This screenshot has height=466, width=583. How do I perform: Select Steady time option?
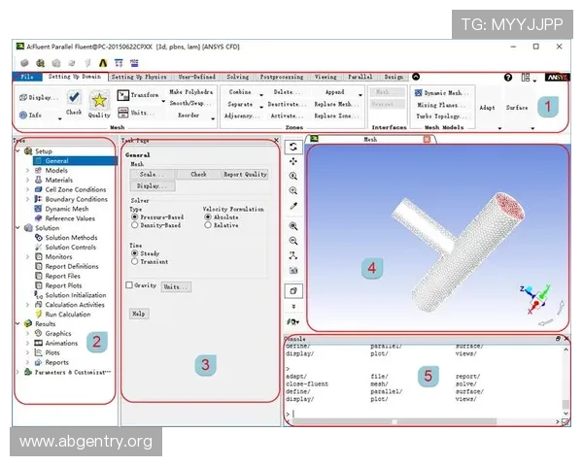pos(135,253)
